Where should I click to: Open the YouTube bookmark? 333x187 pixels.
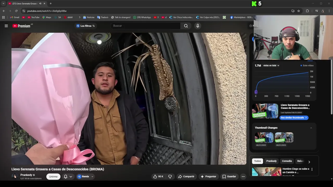(x=34, y=17)
